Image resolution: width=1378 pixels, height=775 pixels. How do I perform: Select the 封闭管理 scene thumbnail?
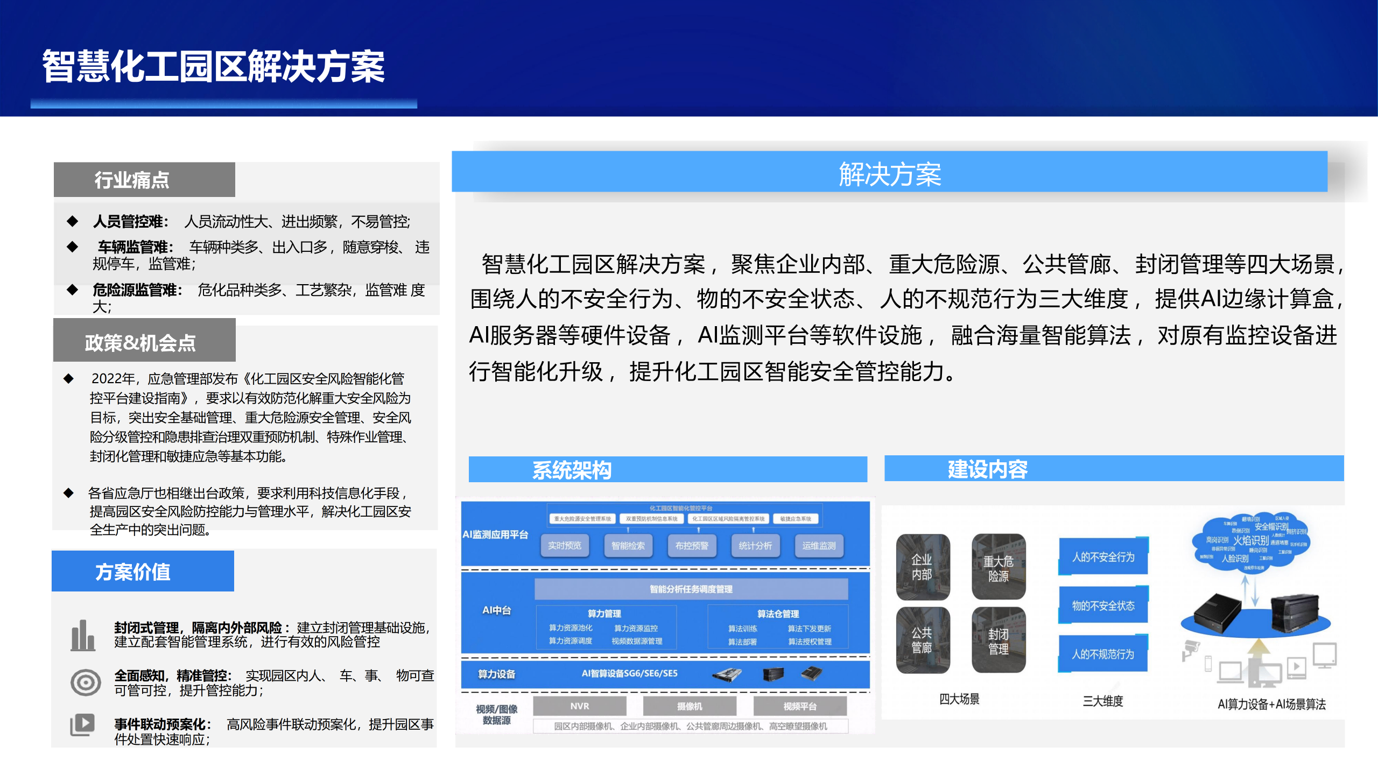(998, 640)
